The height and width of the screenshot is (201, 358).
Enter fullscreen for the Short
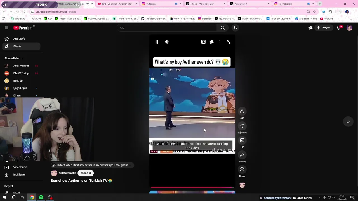pyautogui.click(x=229, y=42)
